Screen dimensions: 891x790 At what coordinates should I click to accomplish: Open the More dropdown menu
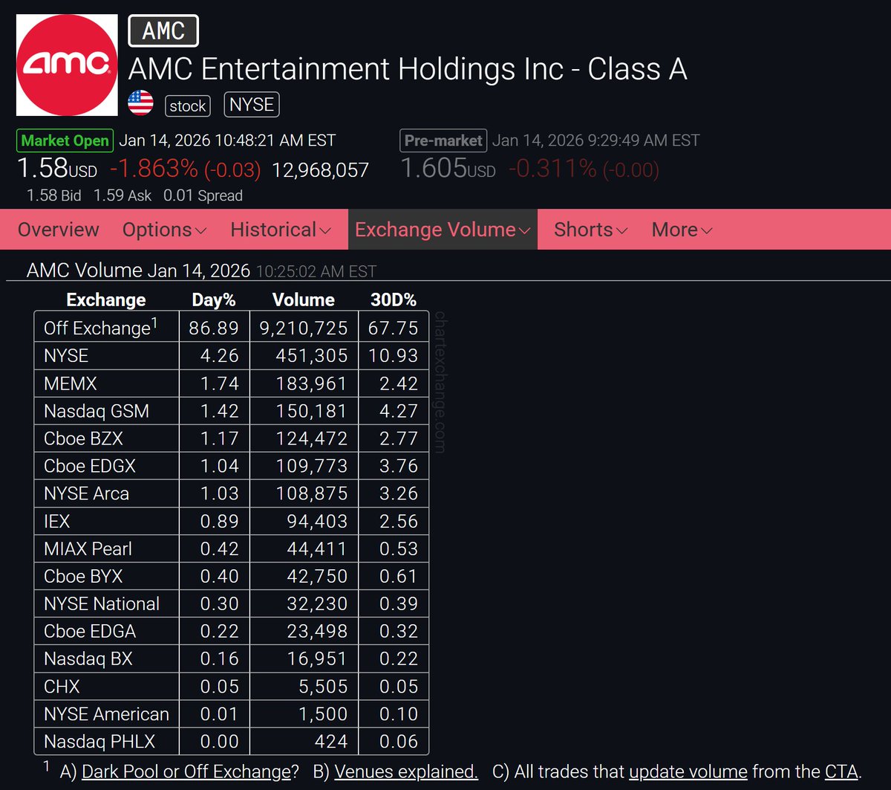click(x=682, y=230)
